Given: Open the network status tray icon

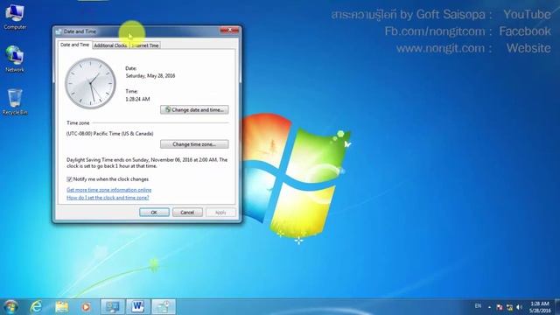Looking at the screenshot, I should [509, 307].
